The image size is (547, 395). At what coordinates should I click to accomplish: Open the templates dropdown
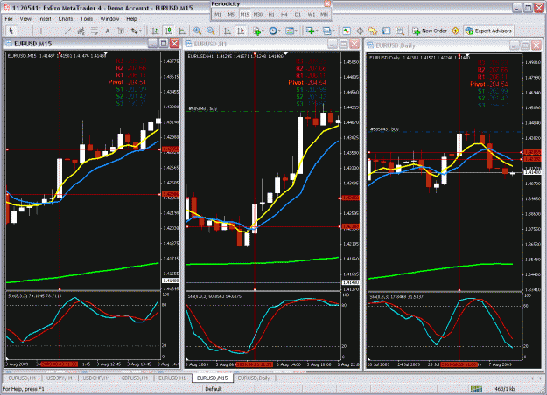click(x=291, y=31)
